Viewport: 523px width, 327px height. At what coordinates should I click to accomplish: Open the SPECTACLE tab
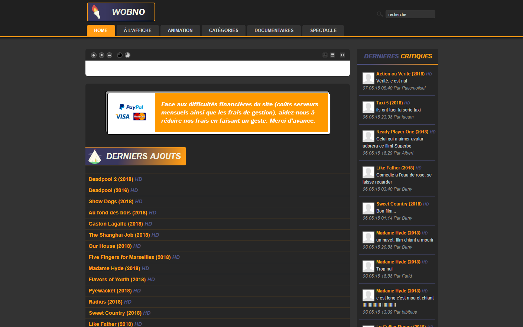323,30
